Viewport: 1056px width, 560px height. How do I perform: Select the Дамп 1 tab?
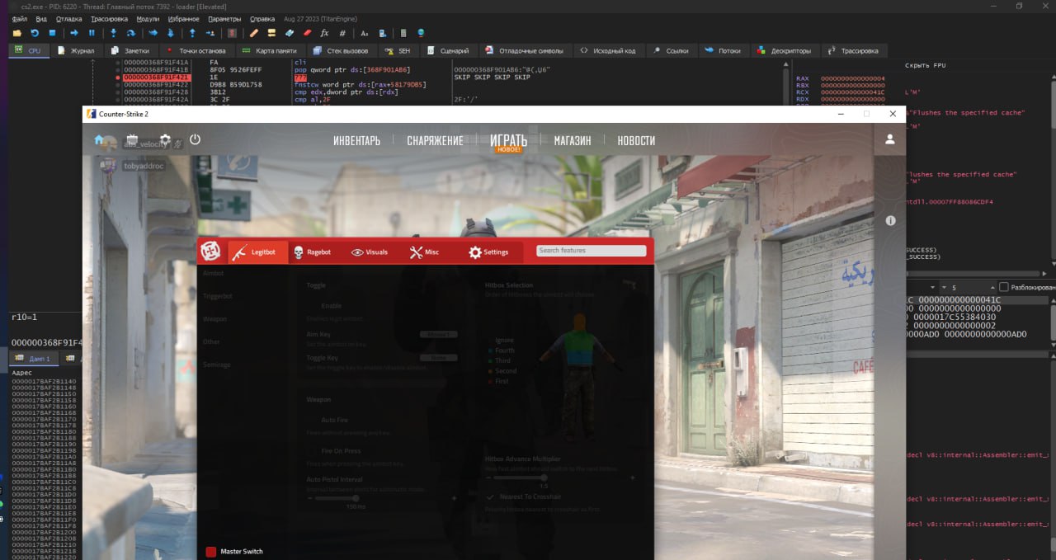pos(34,359)
